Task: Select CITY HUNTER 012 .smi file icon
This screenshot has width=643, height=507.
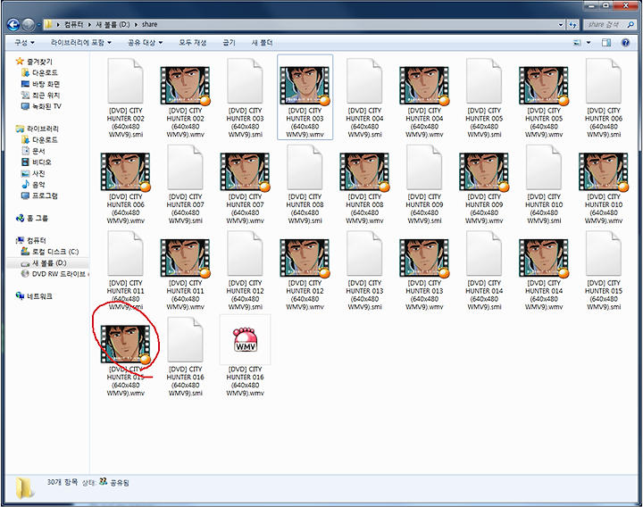Action: [x=245, y=253]
